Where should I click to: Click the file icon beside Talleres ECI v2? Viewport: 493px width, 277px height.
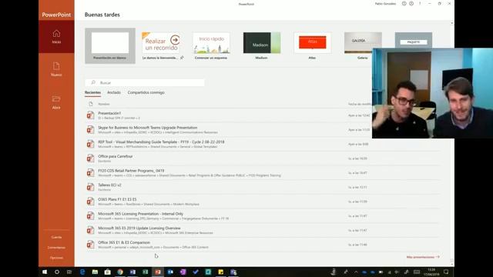pos(91,187)
